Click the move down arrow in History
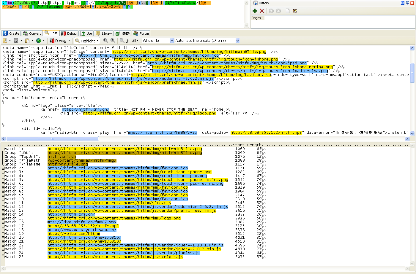The image size is (416, 274). pos(278,11)
